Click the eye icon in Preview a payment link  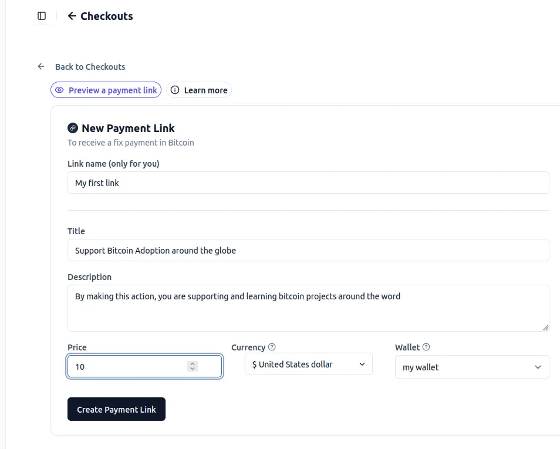(x=59, y=89)
